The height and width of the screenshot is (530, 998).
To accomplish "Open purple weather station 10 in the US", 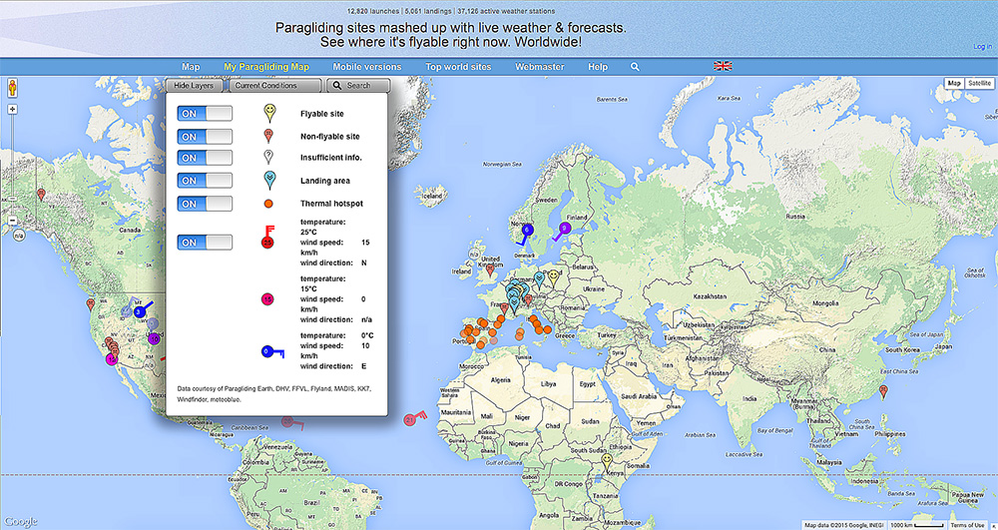I will click(x=154, y=339).
